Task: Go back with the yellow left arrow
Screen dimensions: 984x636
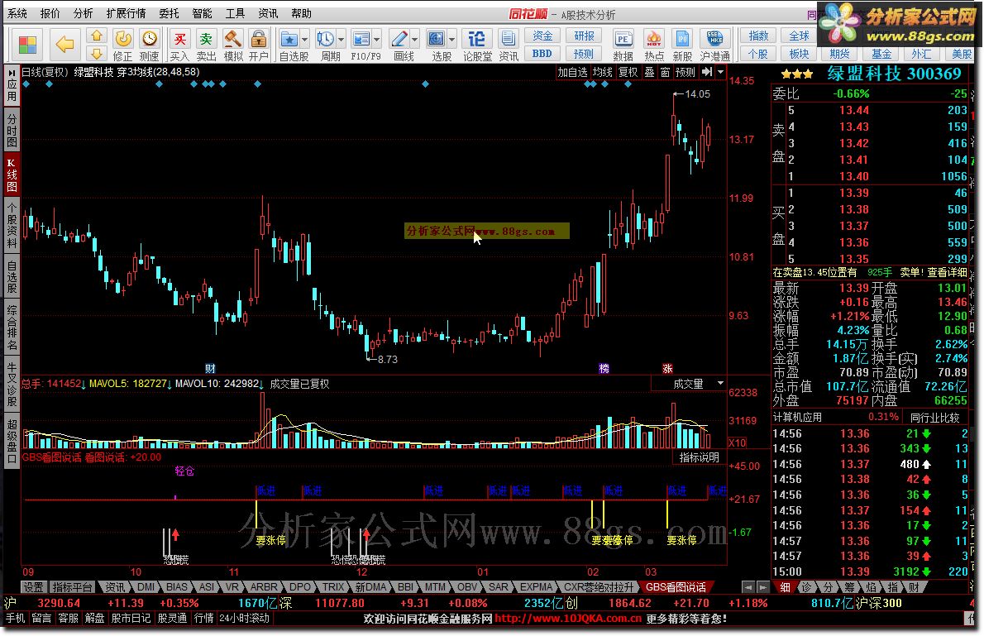Action: 64,44
